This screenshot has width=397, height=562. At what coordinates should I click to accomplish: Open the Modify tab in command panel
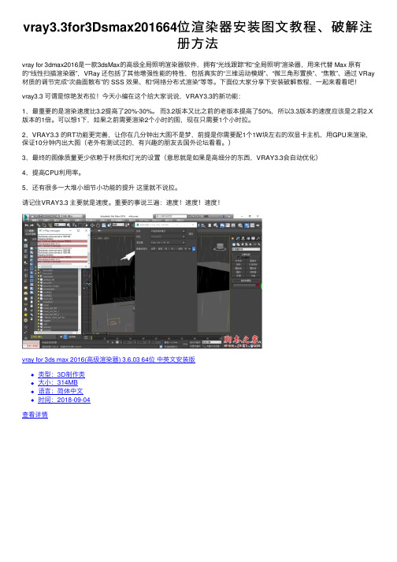click(x=238, y=238)
